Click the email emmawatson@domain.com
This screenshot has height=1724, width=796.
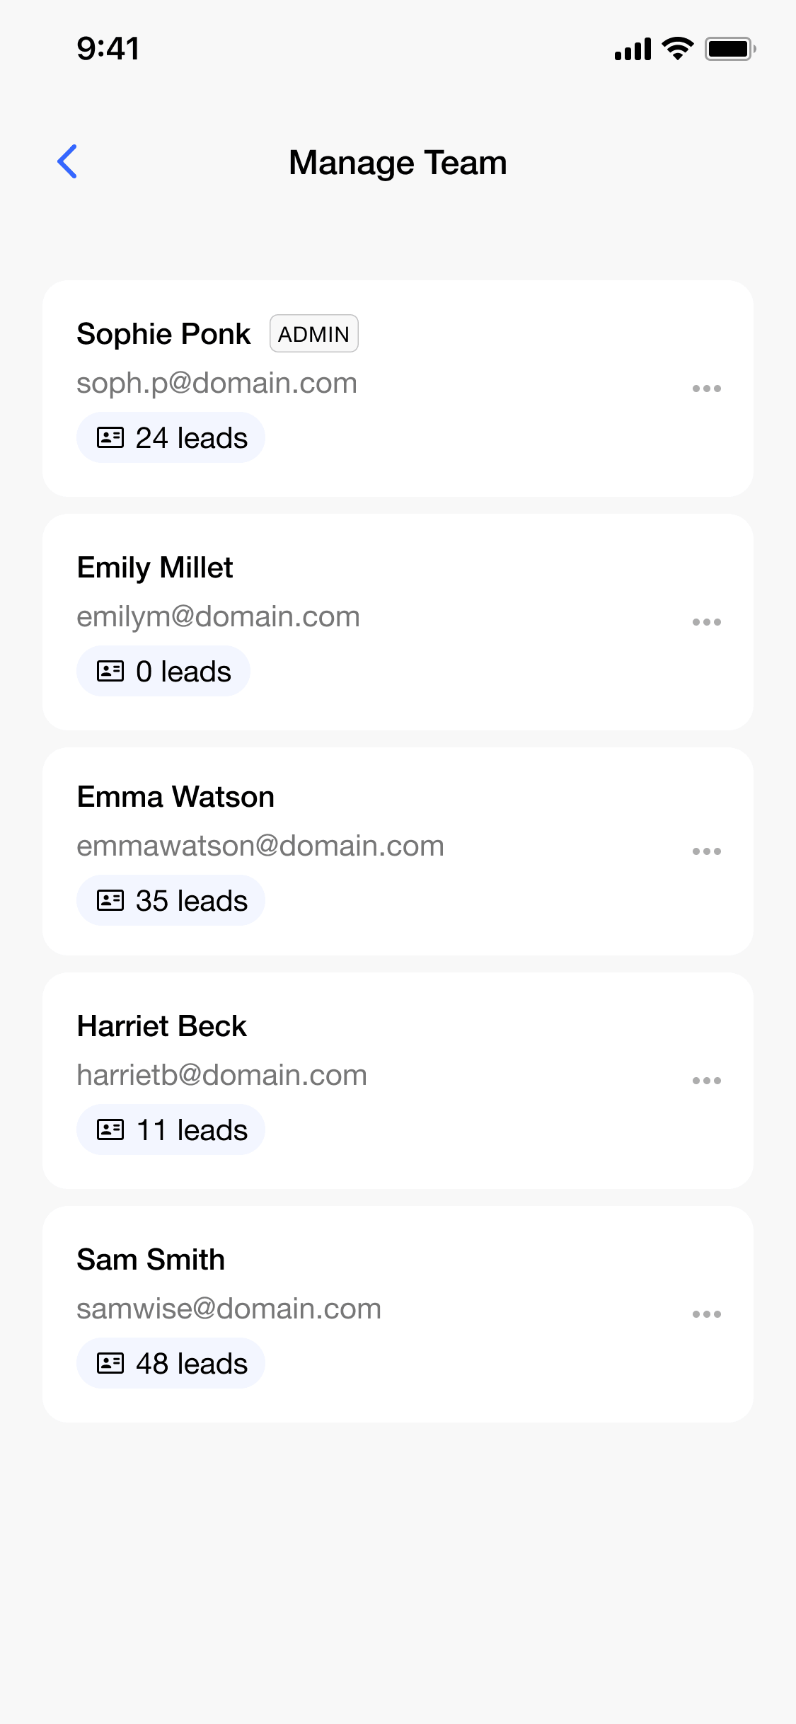click(x=260, y=846)
